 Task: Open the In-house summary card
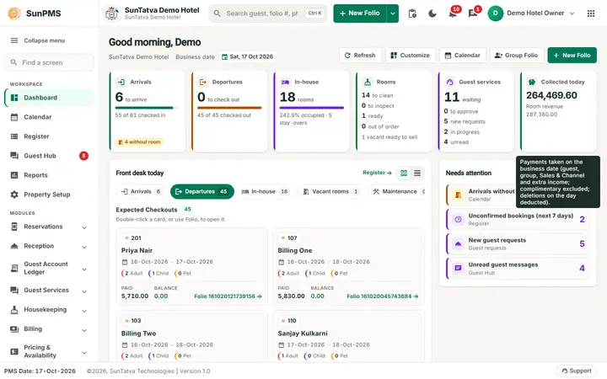(312, 111)
